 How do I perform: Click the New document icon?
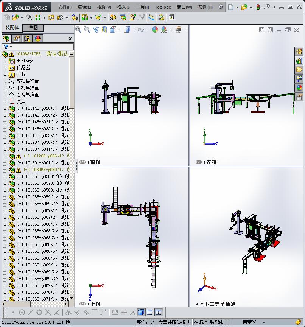(x=230, y=7)
